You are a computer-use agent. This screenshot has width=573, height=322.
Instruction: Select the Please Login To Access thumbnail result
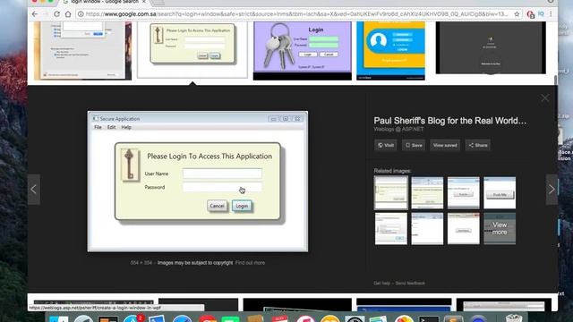(x=192, y=49)
